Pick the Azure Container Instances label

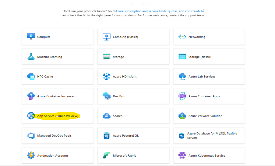coord(56,96)
